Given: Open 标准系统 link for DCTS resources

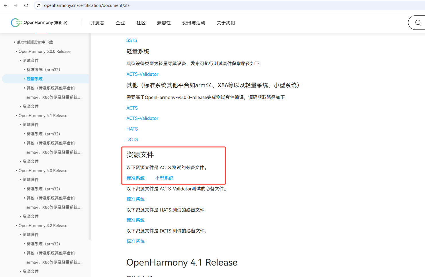Looking at the screenshot, I should click(x=136, y=241).
